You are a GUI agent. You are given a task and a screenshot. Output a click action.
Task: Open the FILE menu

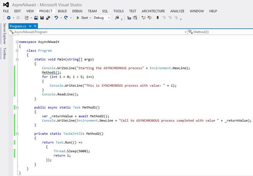pyautogui.click(x=6, y=11)
